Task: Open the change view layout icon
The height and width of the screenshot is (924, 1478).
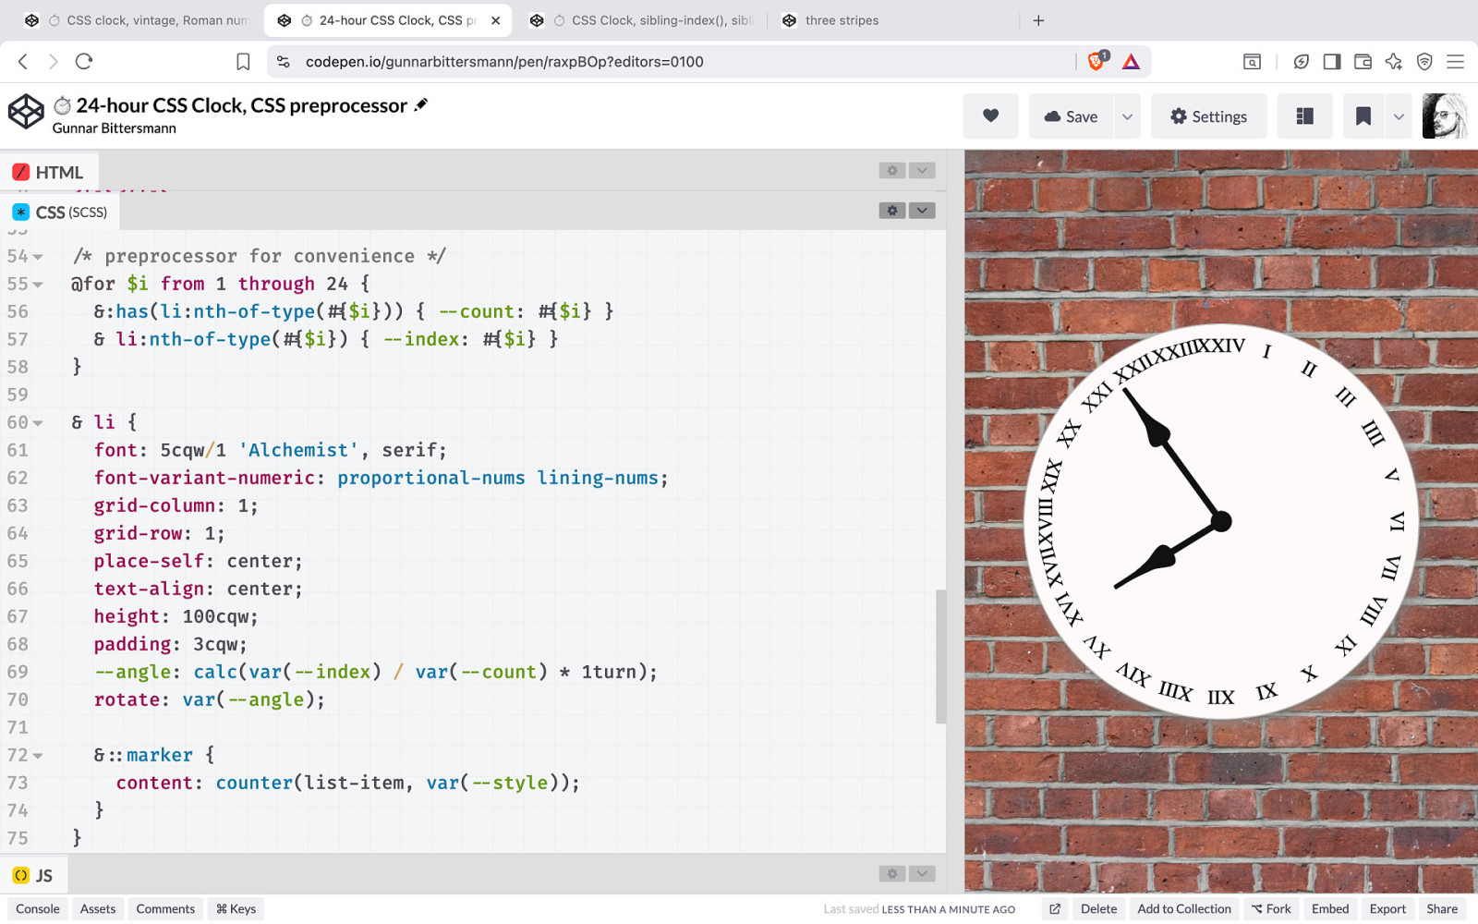Action: [1304, 116]
